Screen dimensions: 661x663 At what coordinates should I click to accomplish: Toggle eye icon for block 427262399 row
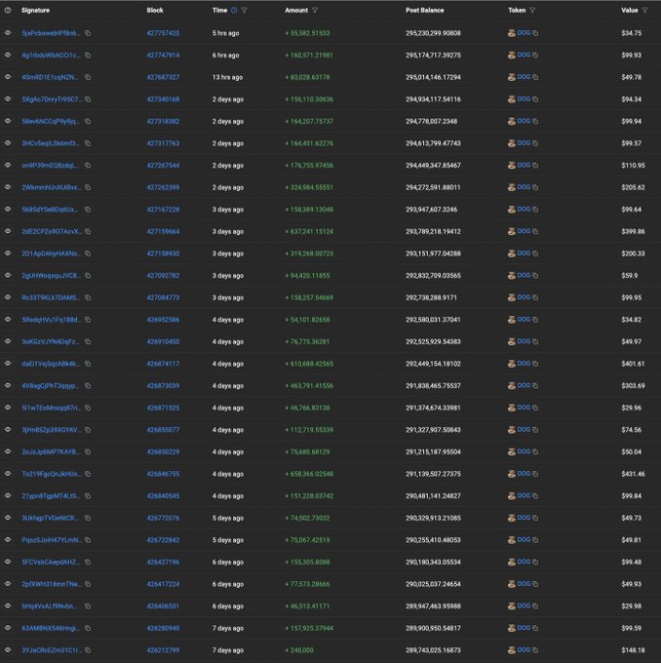point(8,187)
